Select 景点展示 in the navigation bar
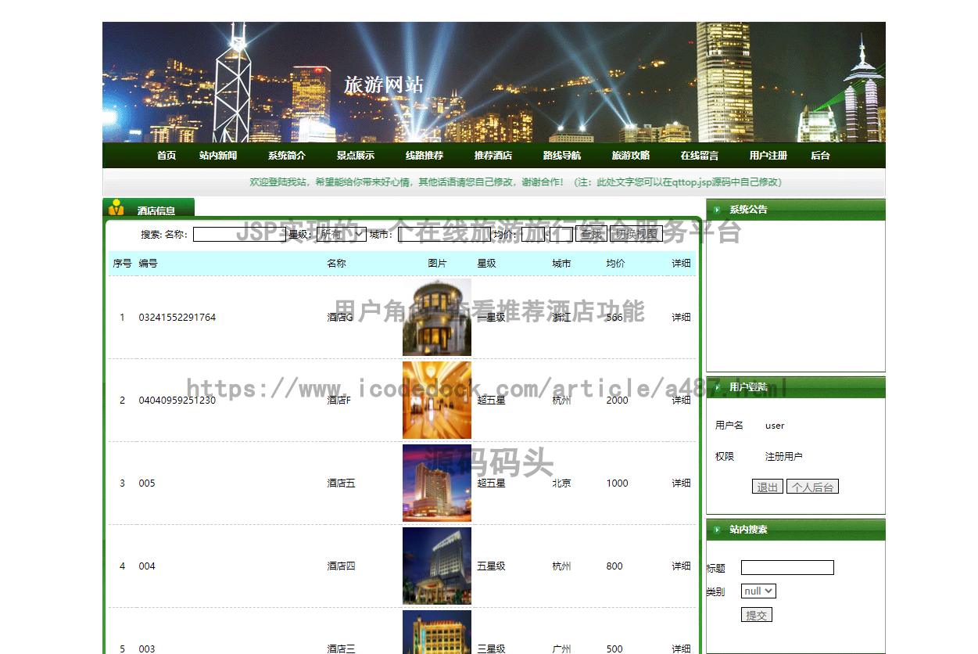This screenshot has width=978, height=654. coord(355,155)
